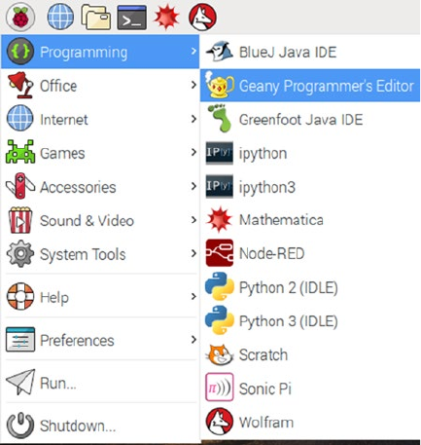Open Python 3 (IDLE)
Screen dimensions: 421x445
coord(310,320)
